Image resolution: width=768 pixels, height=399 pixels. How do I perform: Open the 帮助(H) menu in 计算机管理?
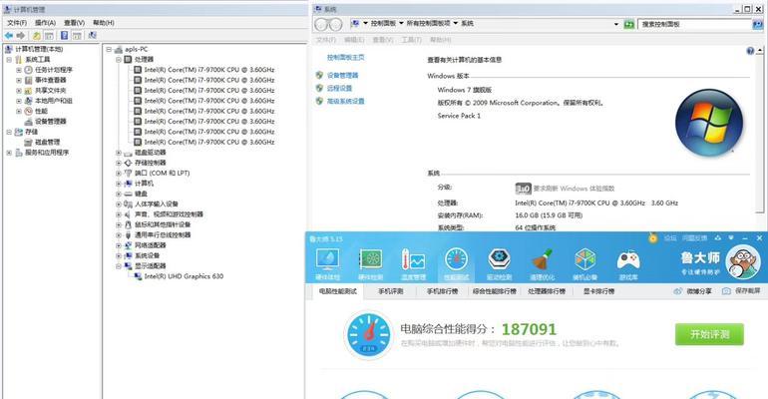pos(104,23)
